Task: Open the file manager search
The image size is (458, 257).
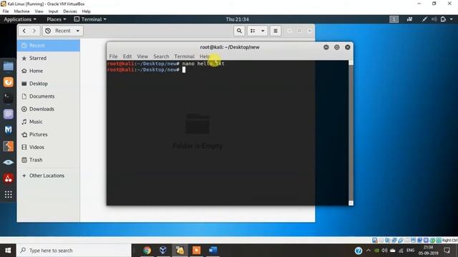Action: 239,31
